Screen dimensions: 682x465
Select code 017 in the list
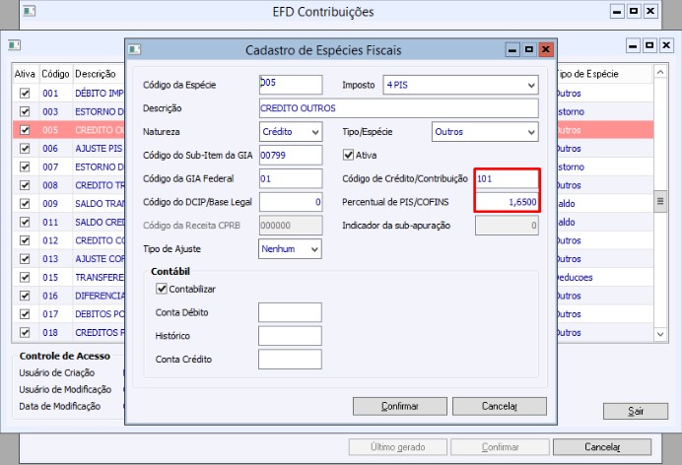[x=50, y=313]
